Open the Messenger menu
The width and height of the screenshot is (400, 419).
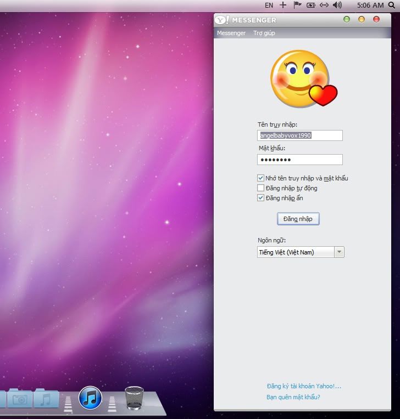pos(231,33)
